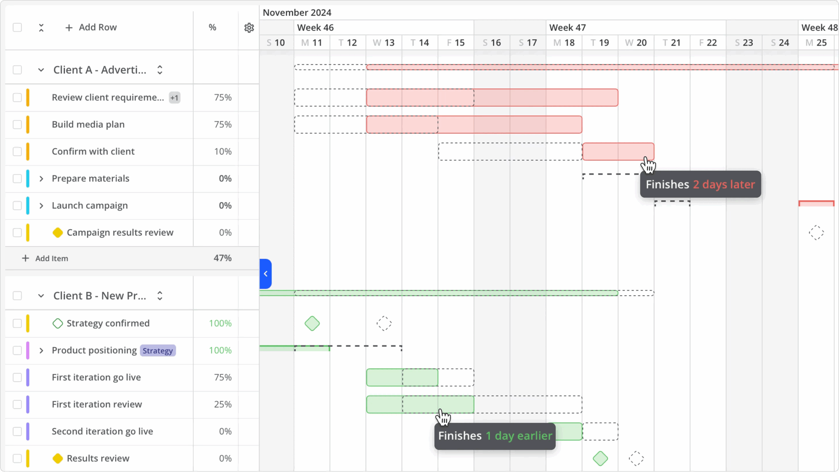Collapse the Client B group
The image size is (839, 472).
click(41, 295)
